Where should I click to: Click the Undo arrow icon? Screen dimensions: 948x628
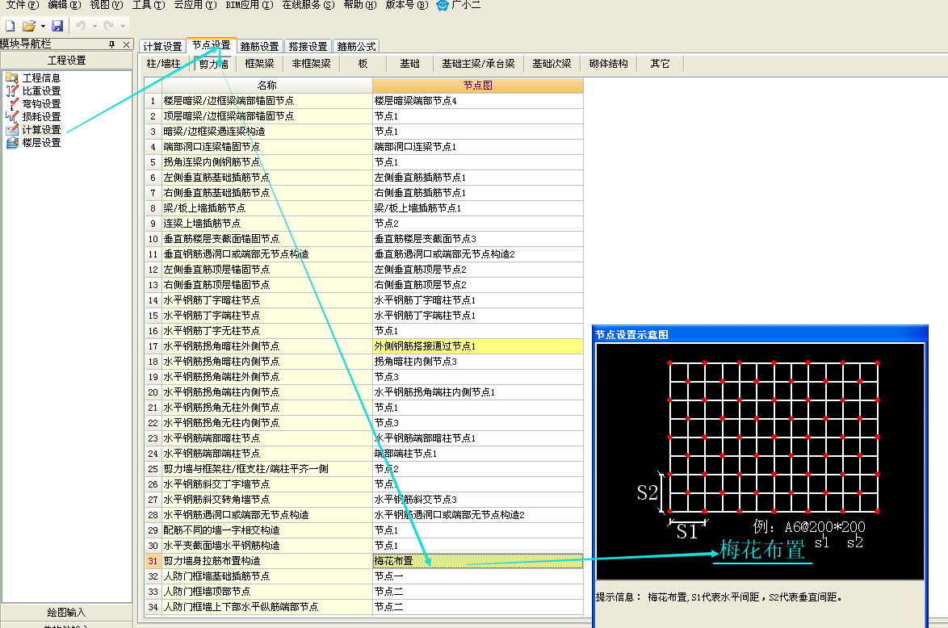point(80,26)
